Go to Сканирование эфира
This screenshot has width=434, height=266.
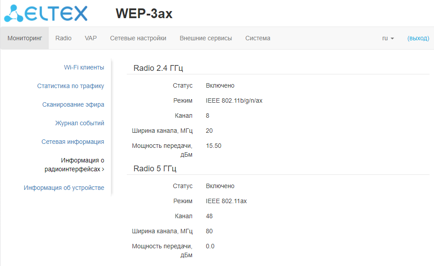tap(73, 104)
